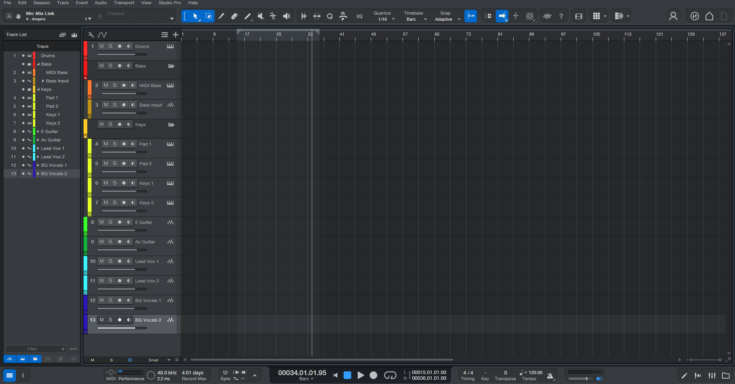
Task: Select the Eraser tool
Action: 234,16
